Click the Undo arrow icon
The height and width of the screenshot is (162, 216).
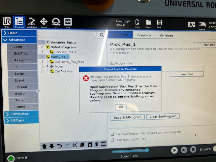click(59, 145)
